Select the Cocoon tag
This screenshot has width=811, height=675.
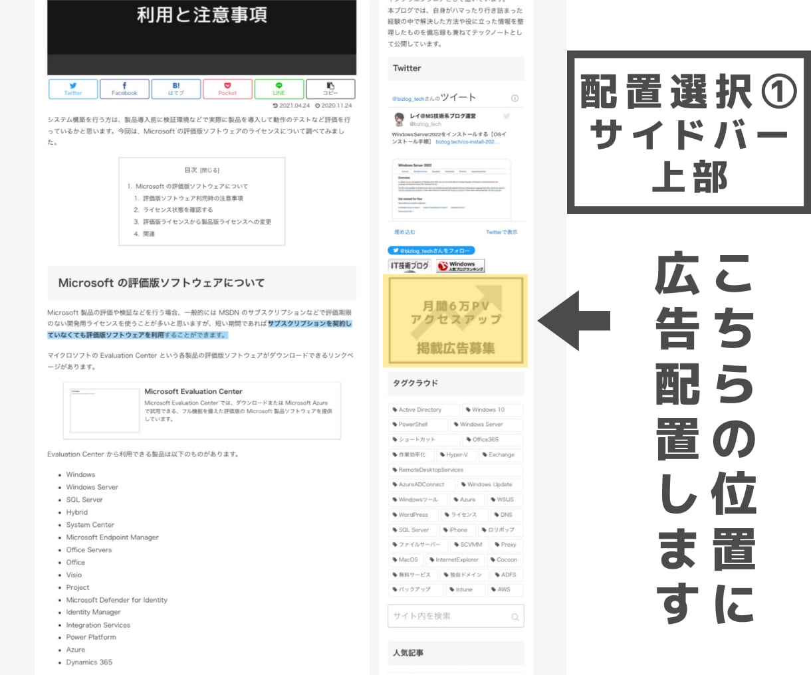[507, 560]
